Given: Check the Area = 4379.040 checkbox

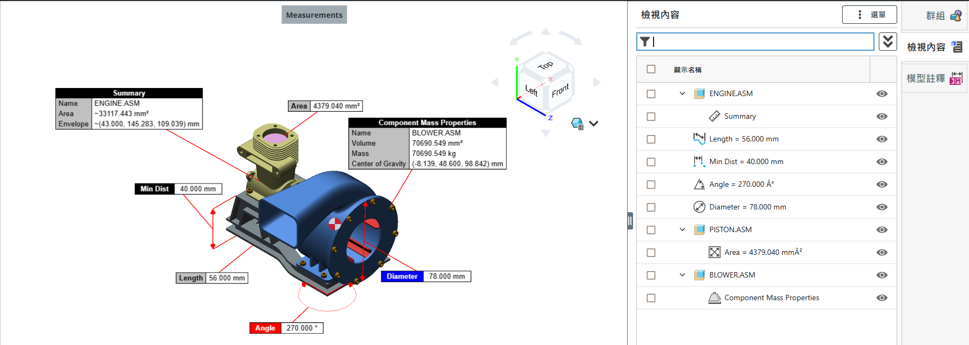Looking at the screenshot, I should coord(651,252).
